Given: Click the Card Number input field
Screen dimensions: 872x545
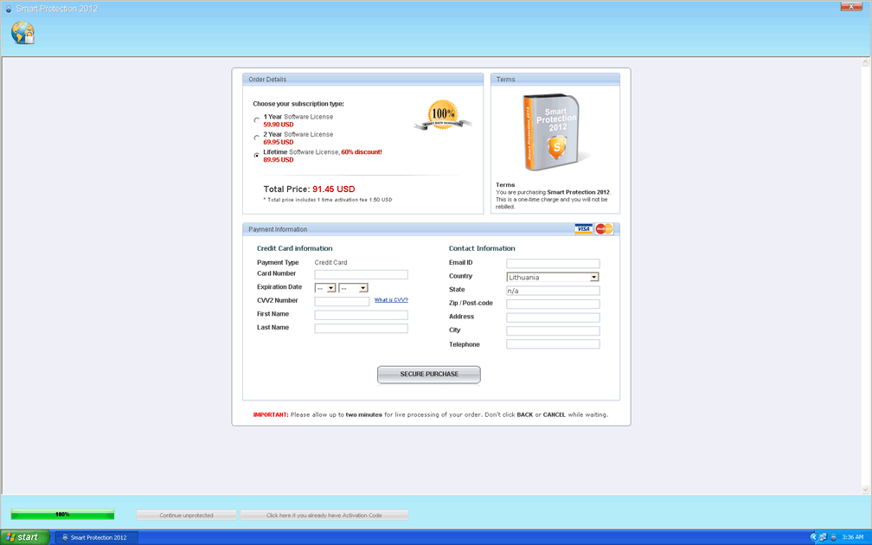Looking at the screenshot, I should [x=361, y=275].
